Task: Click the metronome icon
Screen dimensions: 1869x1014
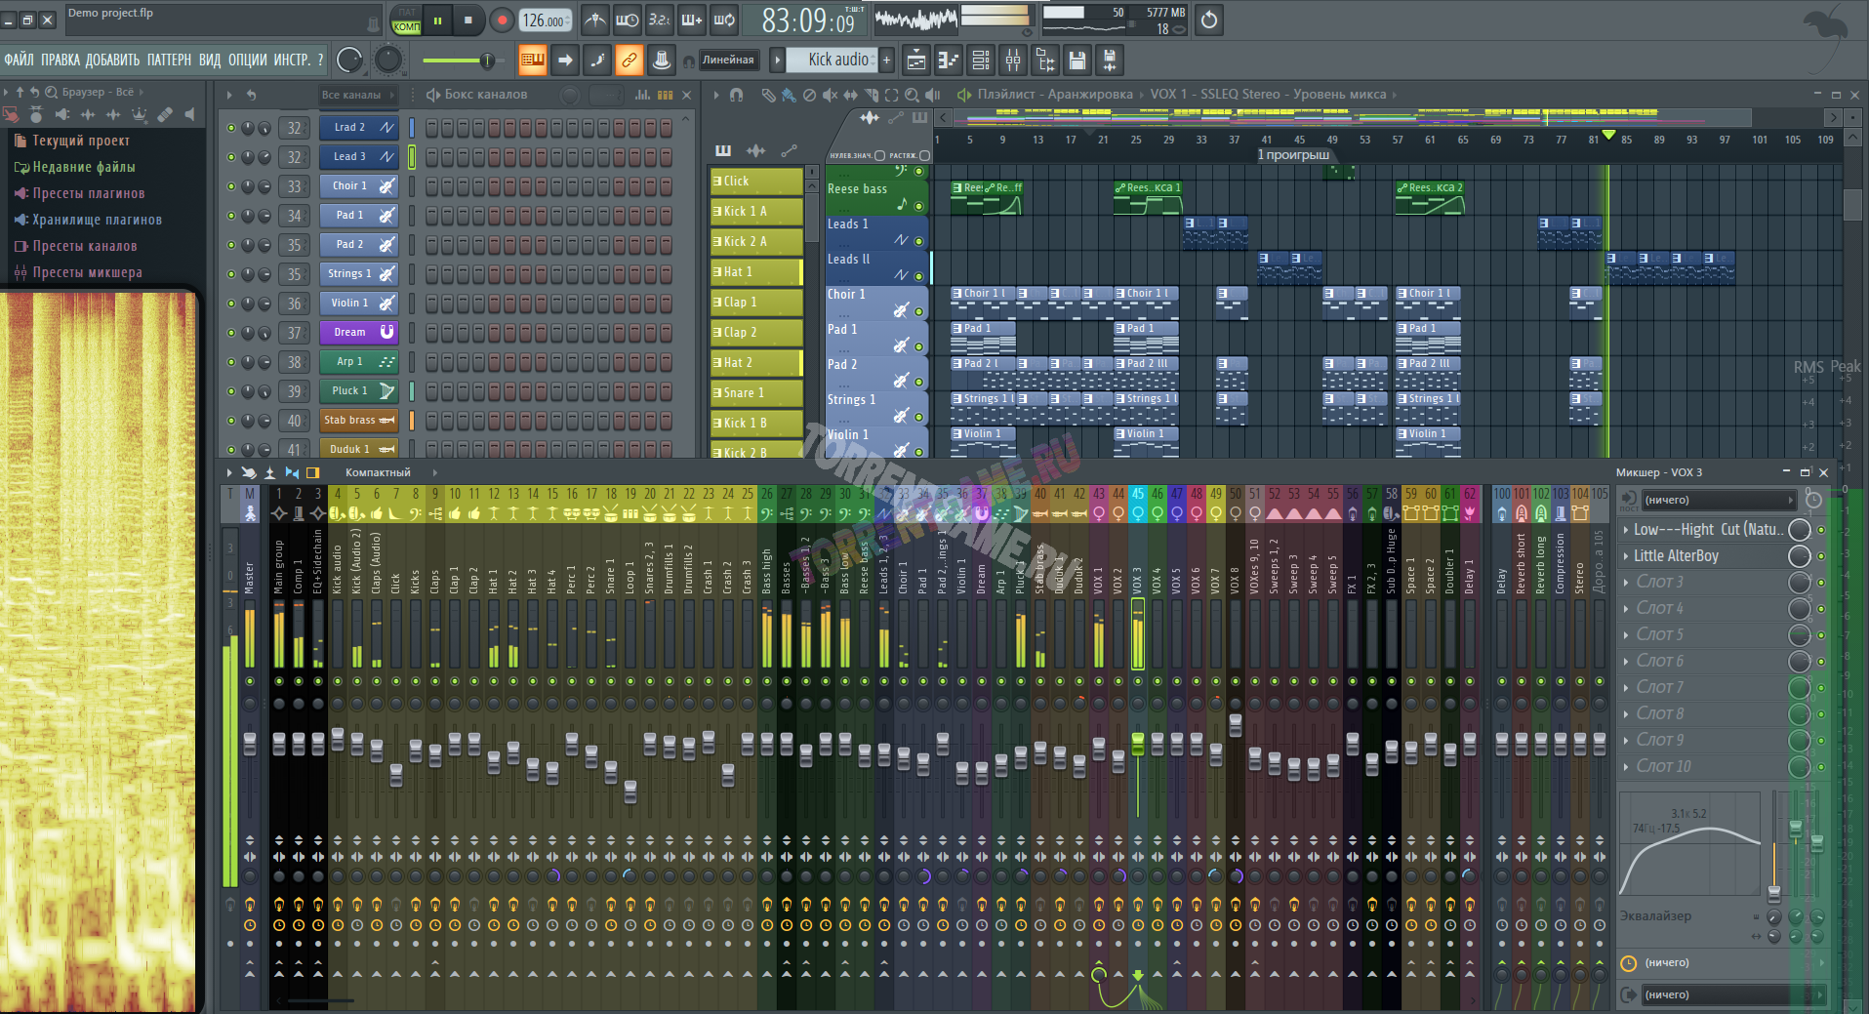Action: coord(594,20)
